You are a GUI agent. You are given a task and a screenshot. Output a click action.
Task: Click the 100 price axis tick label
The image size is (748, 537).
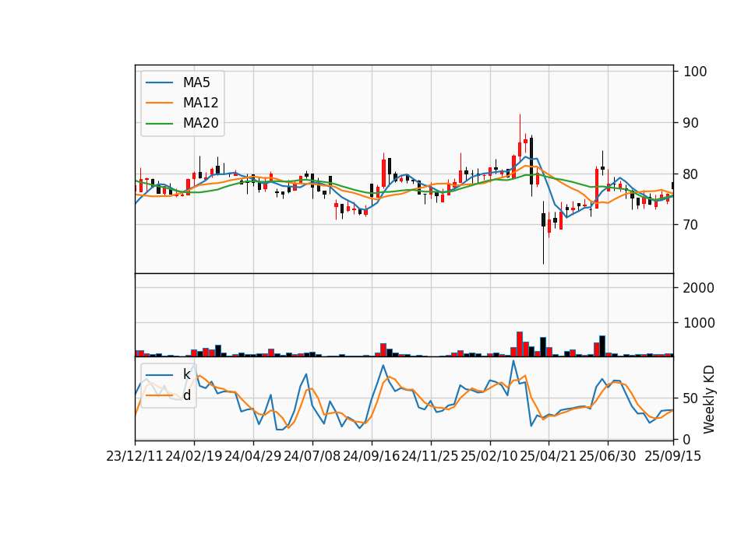[695, 72]
